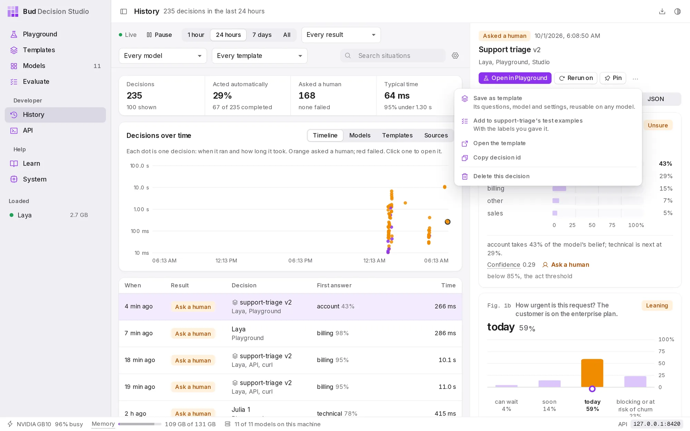Switch chart to Models tab
Image resolution: width=690 pixels, height=431 pixels.
(360, 136)
